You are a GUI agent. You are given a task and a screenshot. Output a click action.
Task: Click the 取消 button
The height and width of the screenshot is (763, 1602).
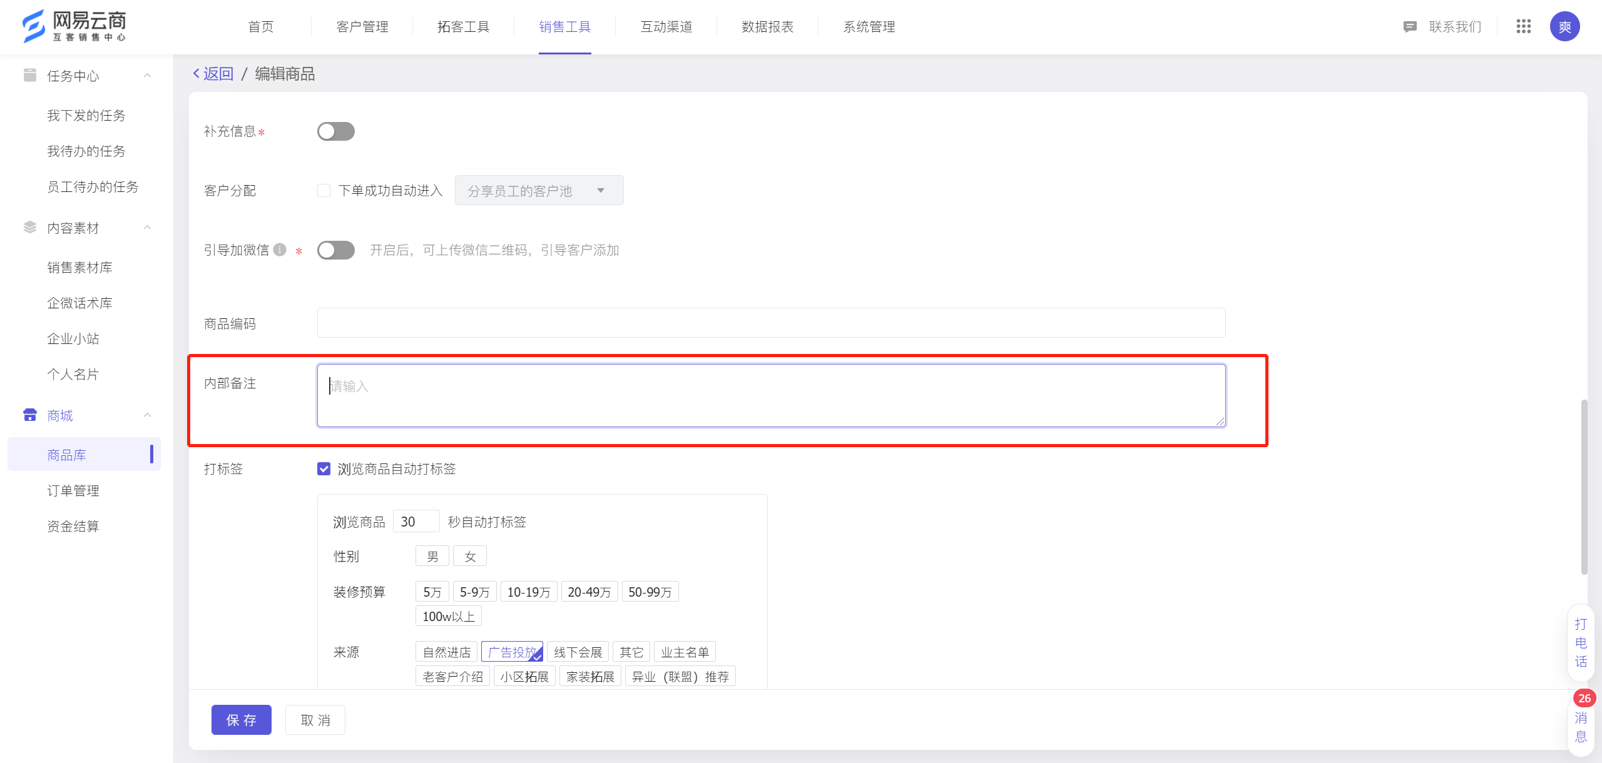pos(315,720)
